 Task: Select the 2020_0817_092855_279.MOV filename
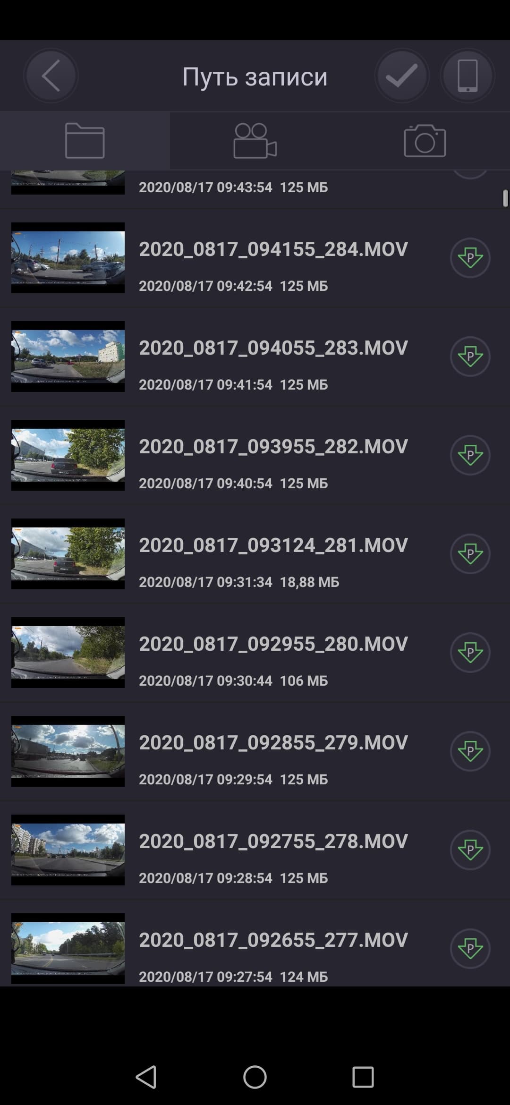[273, 743]
